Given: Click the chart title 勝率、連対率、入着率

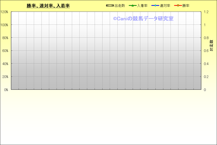Looking at the screenshot, I should (x=48, y=6).
